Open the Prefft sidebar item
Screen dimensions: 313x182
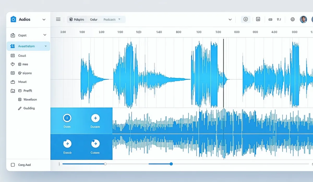click(28, 91)
